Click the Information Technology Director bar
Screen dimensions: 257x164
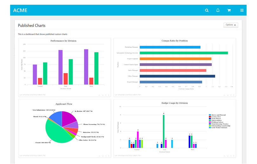click(184, 53)
